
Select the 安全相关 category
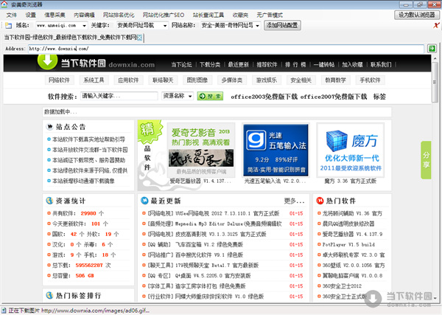pos(301,80)
